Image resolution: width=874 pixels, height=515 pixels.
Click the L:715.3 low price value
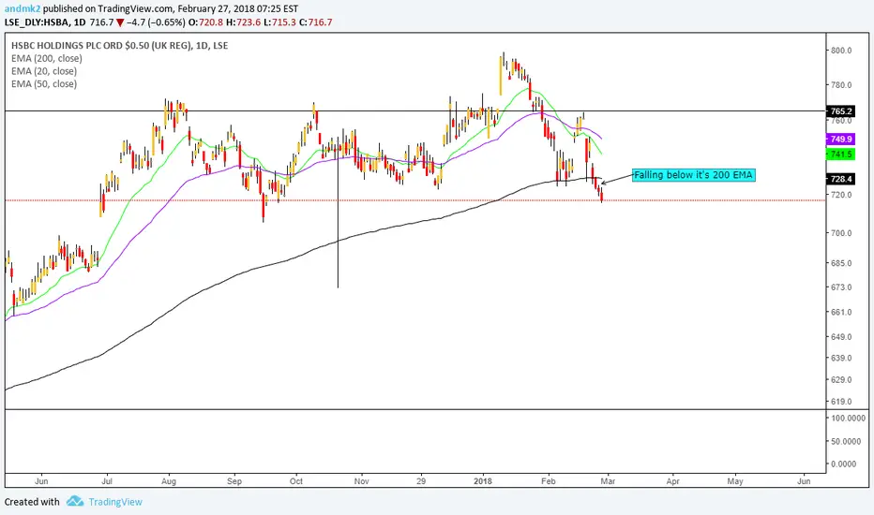tap(279, 22)
